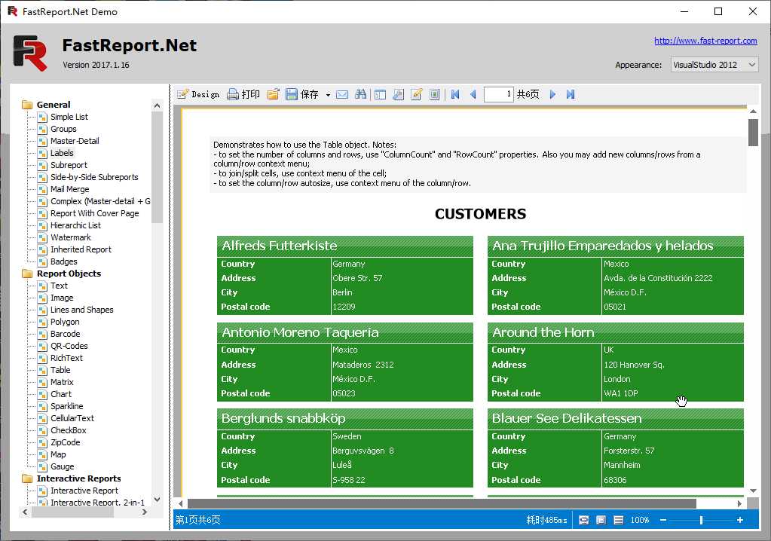
Task: Open the Map demo
Action: 58,454
